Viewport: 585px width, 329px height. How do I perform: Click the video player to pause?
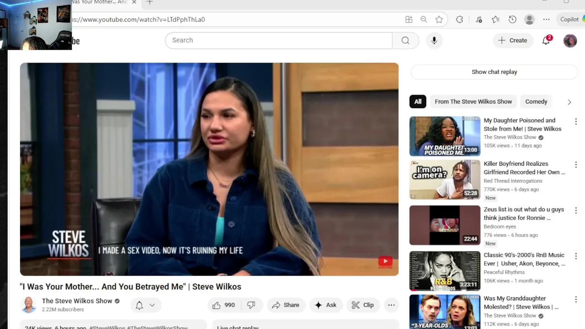209,169
